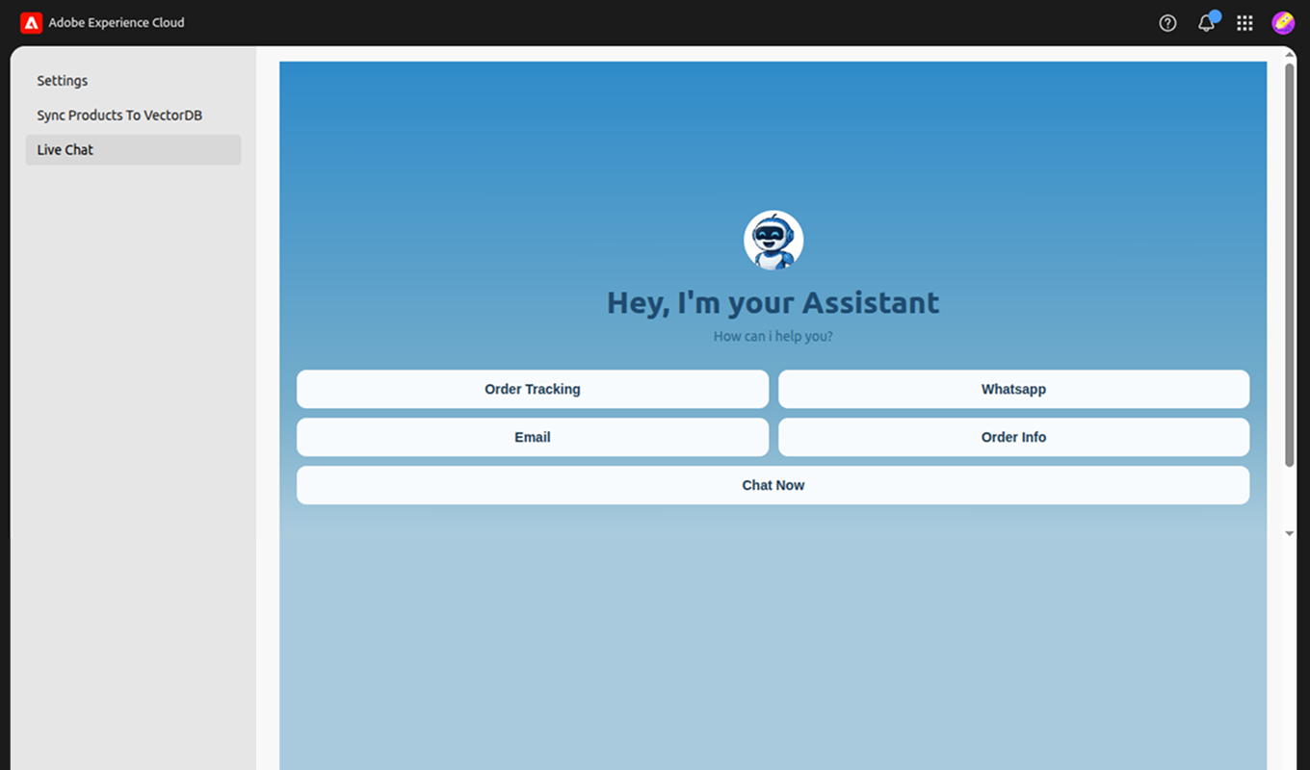The height and width of the screenshot is (770, 1310).
Task: Open Settings in the left sidebar
Action: click(63, 81)
